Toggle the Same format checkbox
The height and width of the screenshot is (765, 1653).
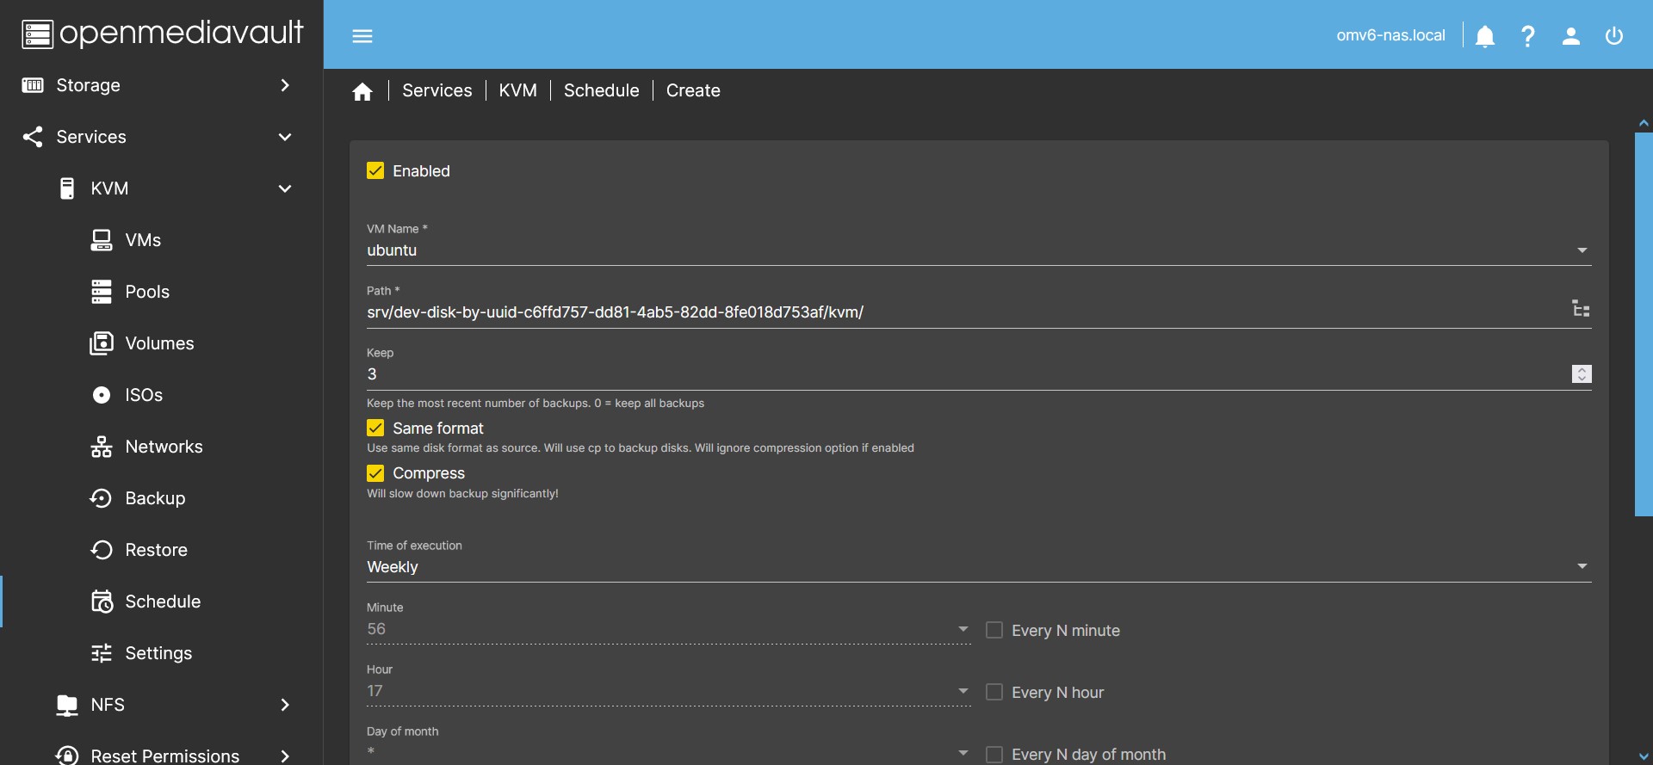point(375,428)
